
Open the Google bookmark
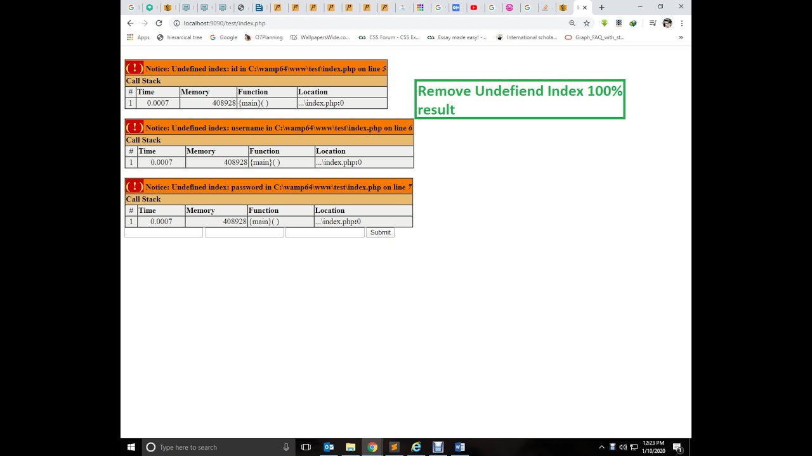click(223, 37)
